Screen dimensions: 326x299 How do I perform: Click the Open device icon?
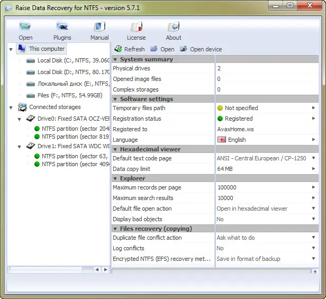[183, 49]
